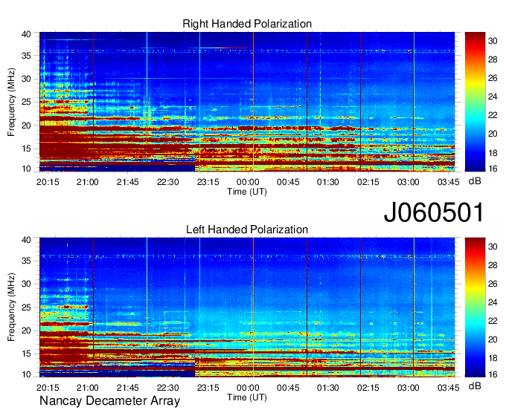Click the 18 value on the bottom color scale
The width and height of the screenshot is (506, 410).
click(493, 358)
